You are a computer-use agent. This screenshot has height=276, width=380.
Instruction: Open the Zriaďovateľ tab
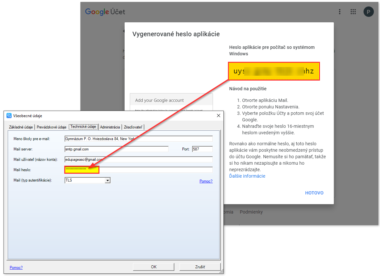pos(133,127)
